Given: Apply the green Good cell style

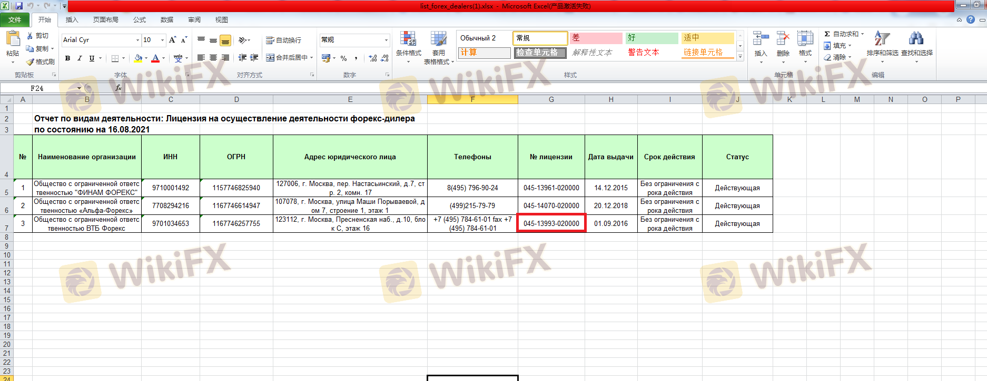Looking at the screenshot, I should tap(652, 38).
